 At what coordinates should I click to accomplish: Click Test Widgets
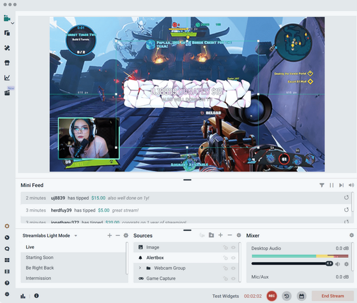click(225, 296)
